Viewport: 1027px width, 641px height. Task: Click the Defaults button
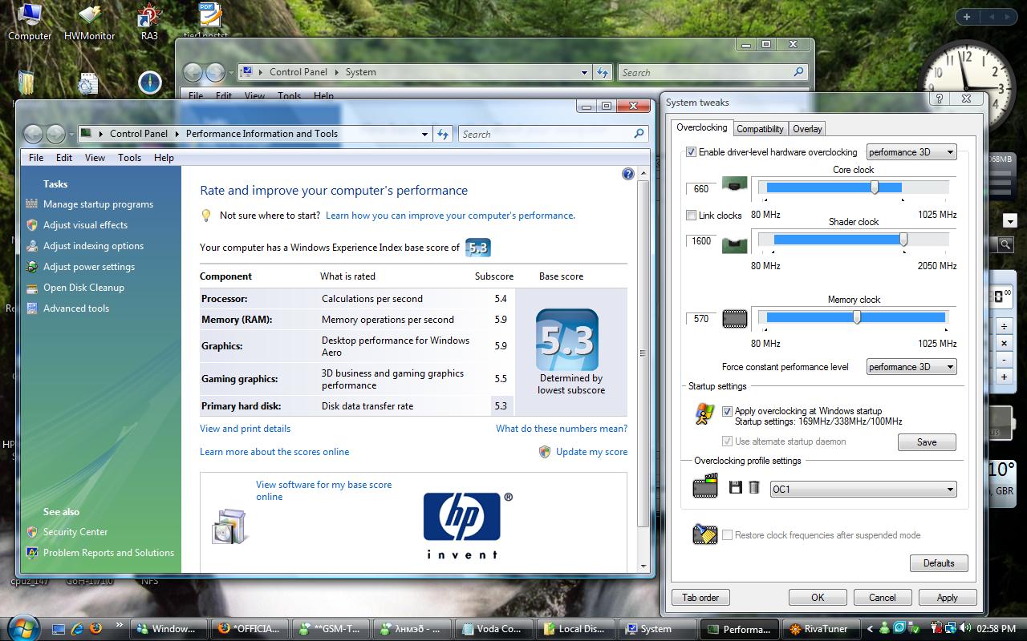(x=938, y=563)
